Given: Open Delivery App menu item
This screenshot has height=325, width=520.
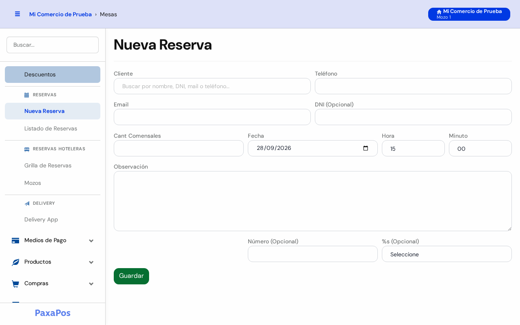Looking at the screenshot, I should click(x=52, y=219).
